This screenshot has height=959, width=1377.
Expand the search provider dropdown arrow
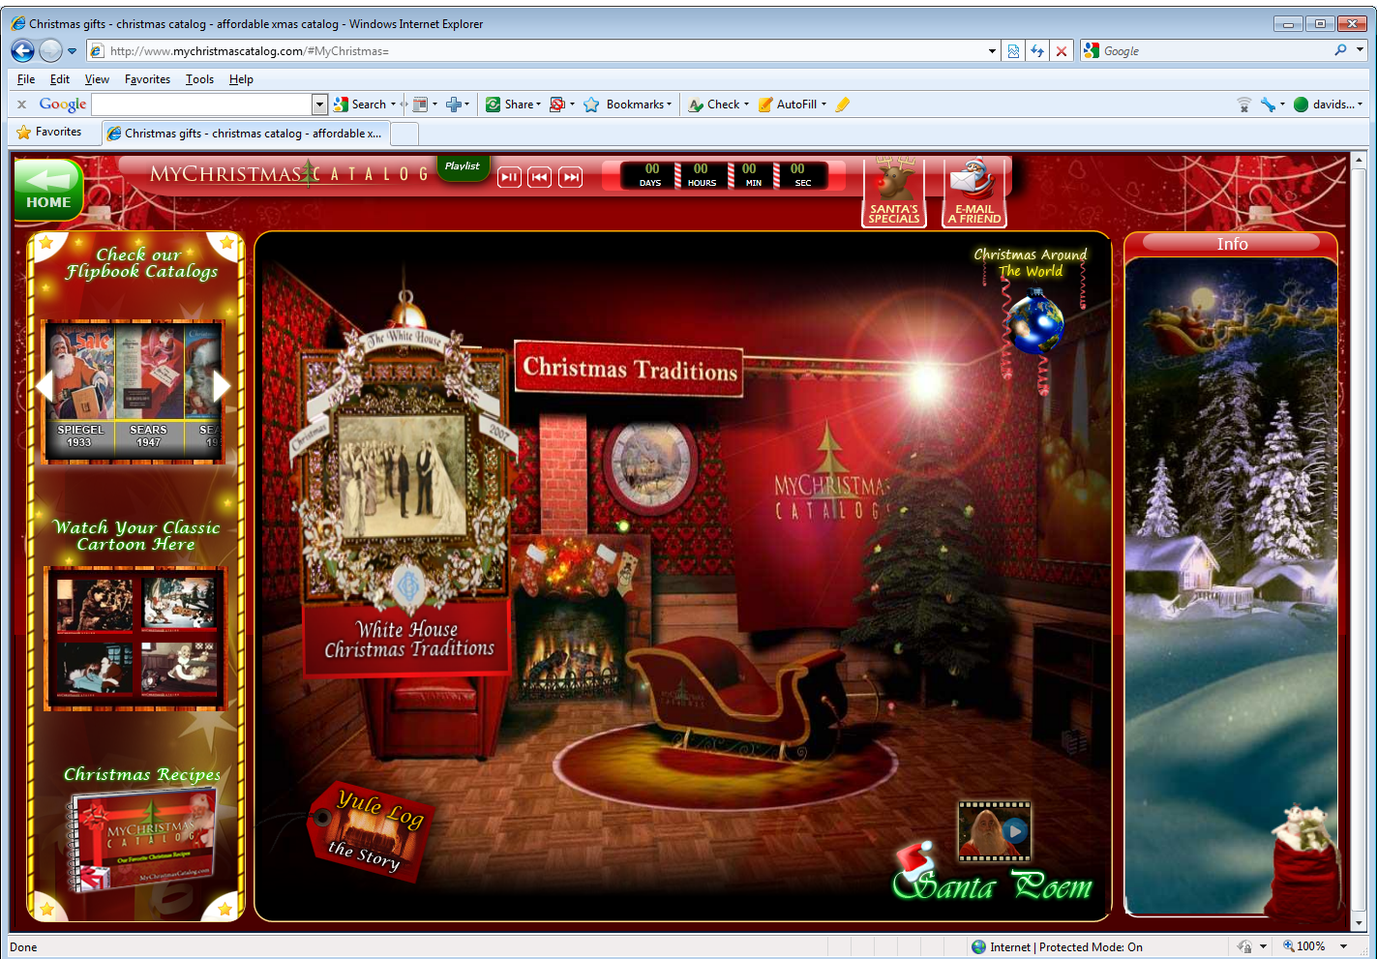coord(1360,50)
